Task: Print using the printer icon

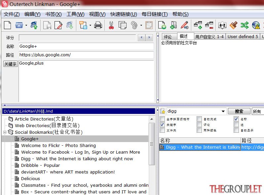Action: pos(98,25)
